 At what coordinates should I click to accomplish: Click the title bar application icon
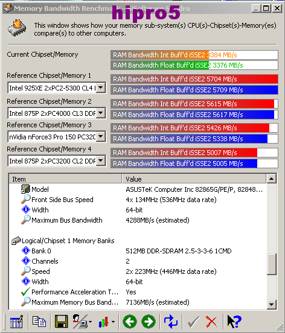pyautogui.click(x=8, y=8)
